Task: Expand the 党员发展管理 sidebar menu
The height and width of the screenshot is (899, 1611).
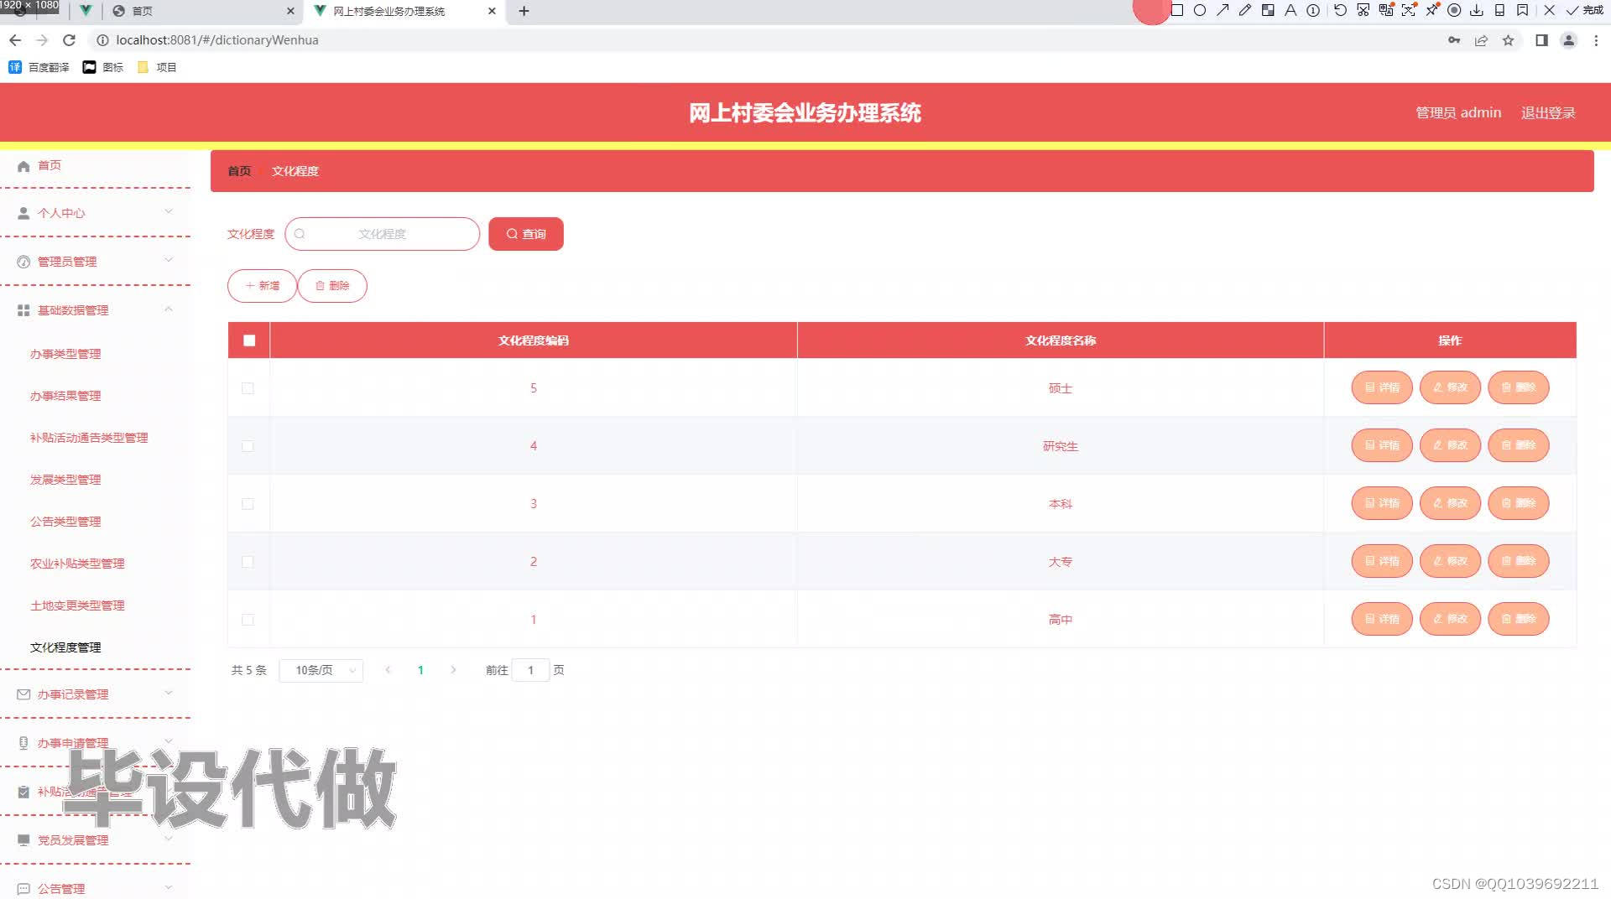Action: point(95,840)
